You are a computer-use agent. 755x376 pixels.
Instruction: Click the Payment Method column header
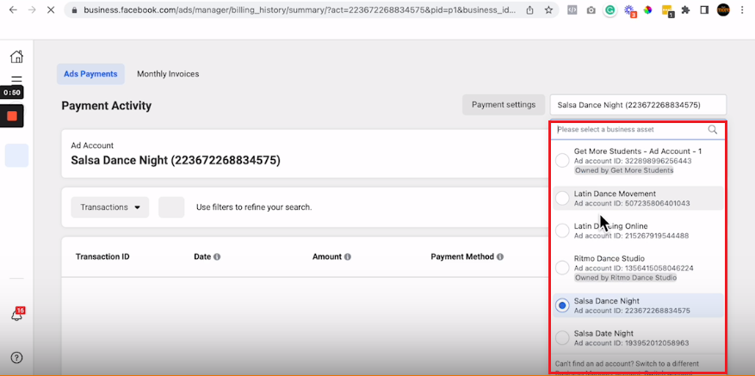462,256
